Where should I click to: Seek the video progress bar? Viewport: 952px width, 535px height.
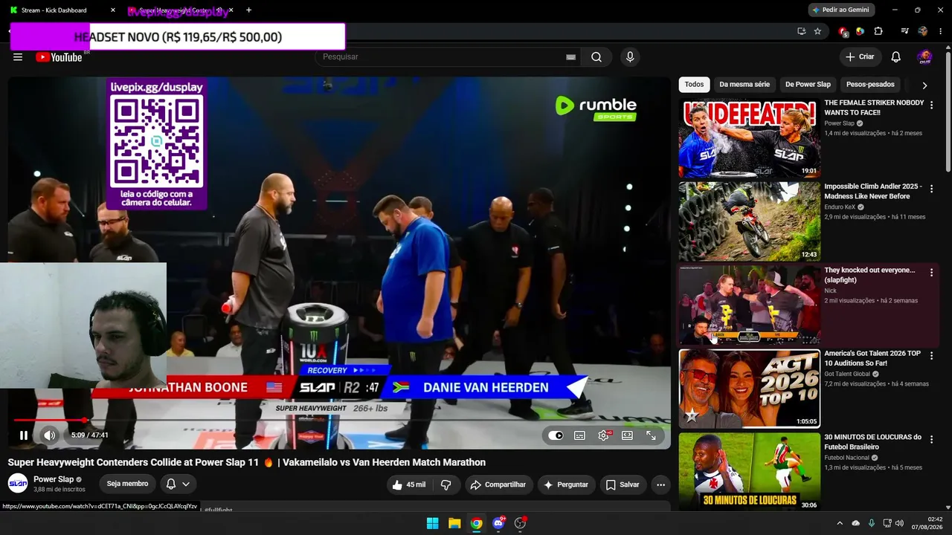tap(339, 421)
